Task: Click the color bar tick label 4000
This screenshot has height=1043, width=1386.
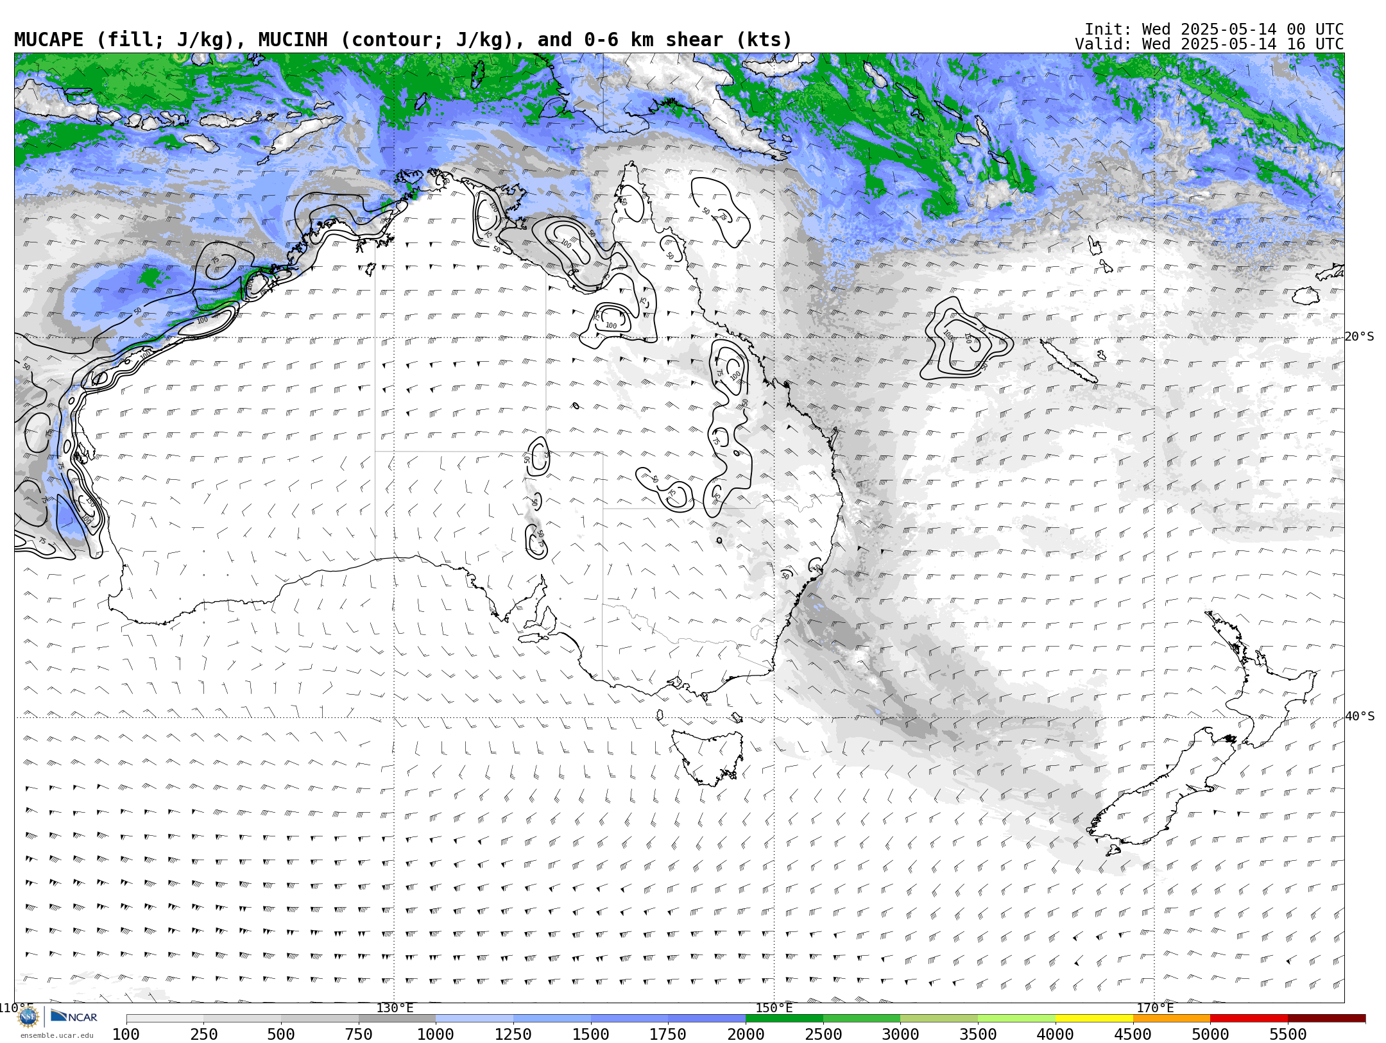Action: pos(1056,1034)
